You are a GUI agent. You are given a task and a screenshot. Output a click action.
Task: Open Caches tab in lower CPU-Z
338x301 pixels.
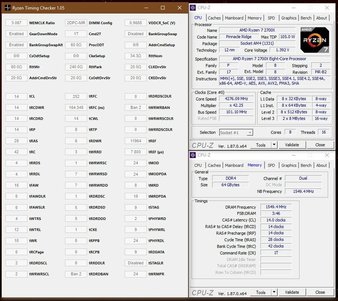[x=214, y=166]
